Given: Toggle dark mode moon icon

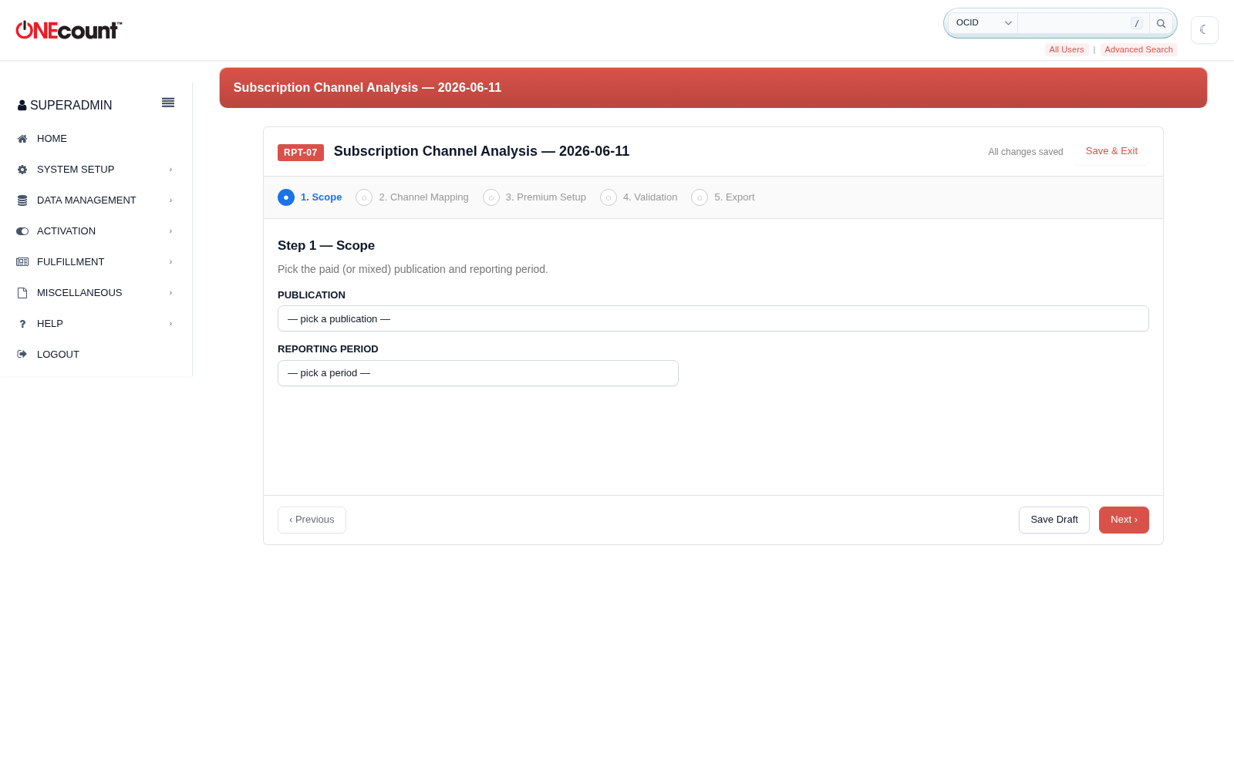Looking at the screenshot, I should 1204,30.
